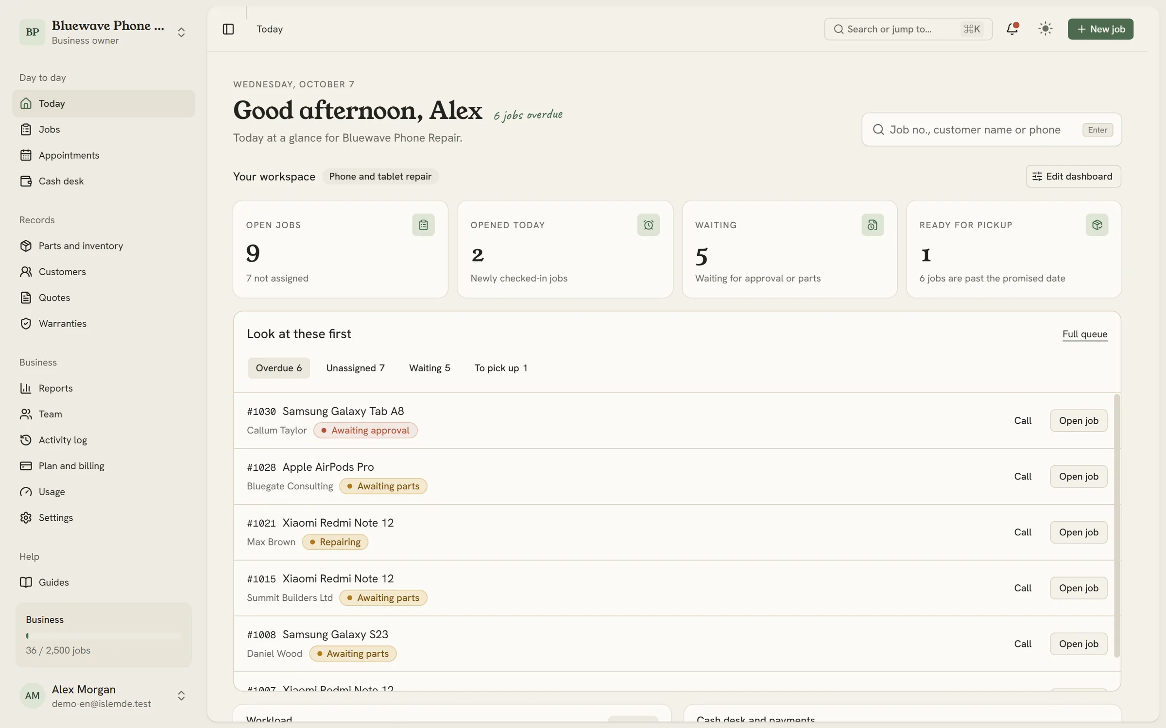Screen dimensions: 1166x728
Task: Open the Usage sidebar item
Action: (x=103, y=492)
